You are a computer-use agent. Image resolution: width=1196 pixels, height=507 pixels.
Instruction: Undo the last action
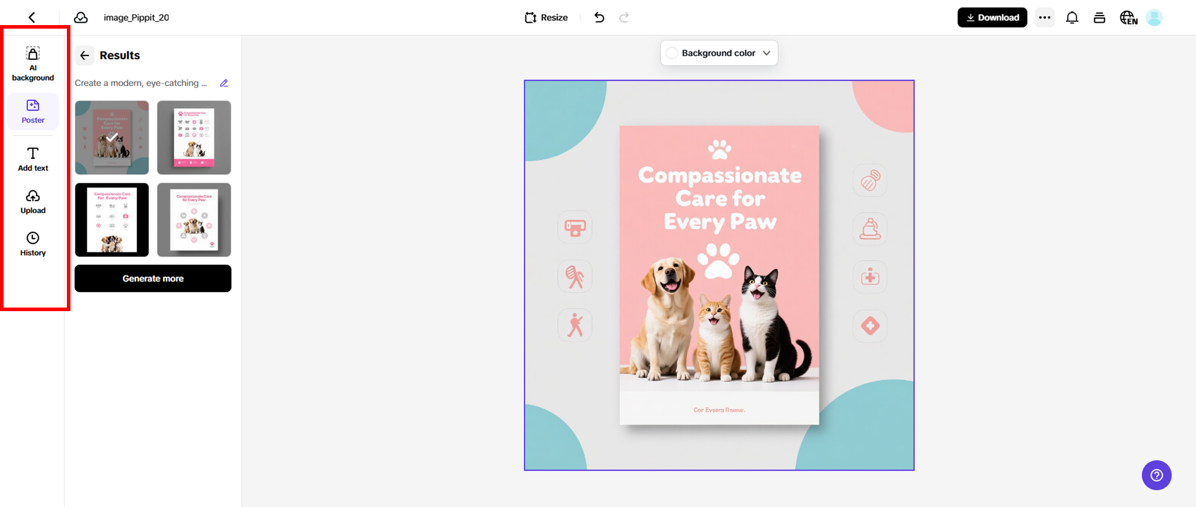click(x=599, y=17)
